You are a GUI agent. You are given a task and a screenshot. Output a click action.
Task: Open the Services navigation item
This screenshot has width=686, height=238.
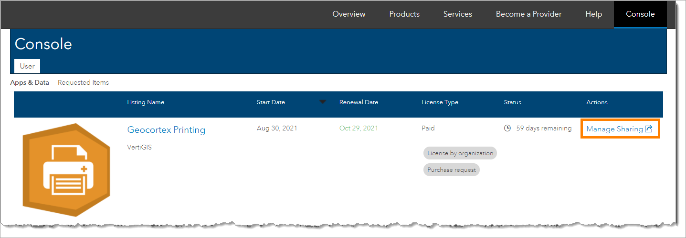457,14
